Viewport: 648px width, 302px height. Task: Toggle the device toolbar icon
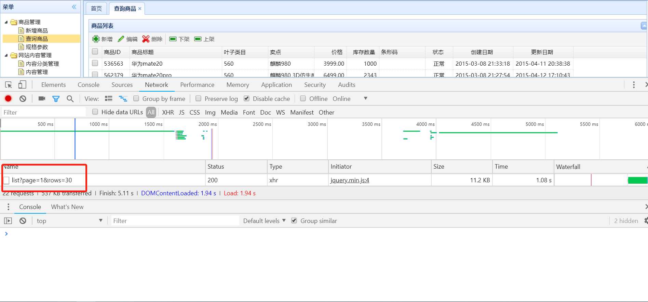pyautogui.click(x=22, y=85)
